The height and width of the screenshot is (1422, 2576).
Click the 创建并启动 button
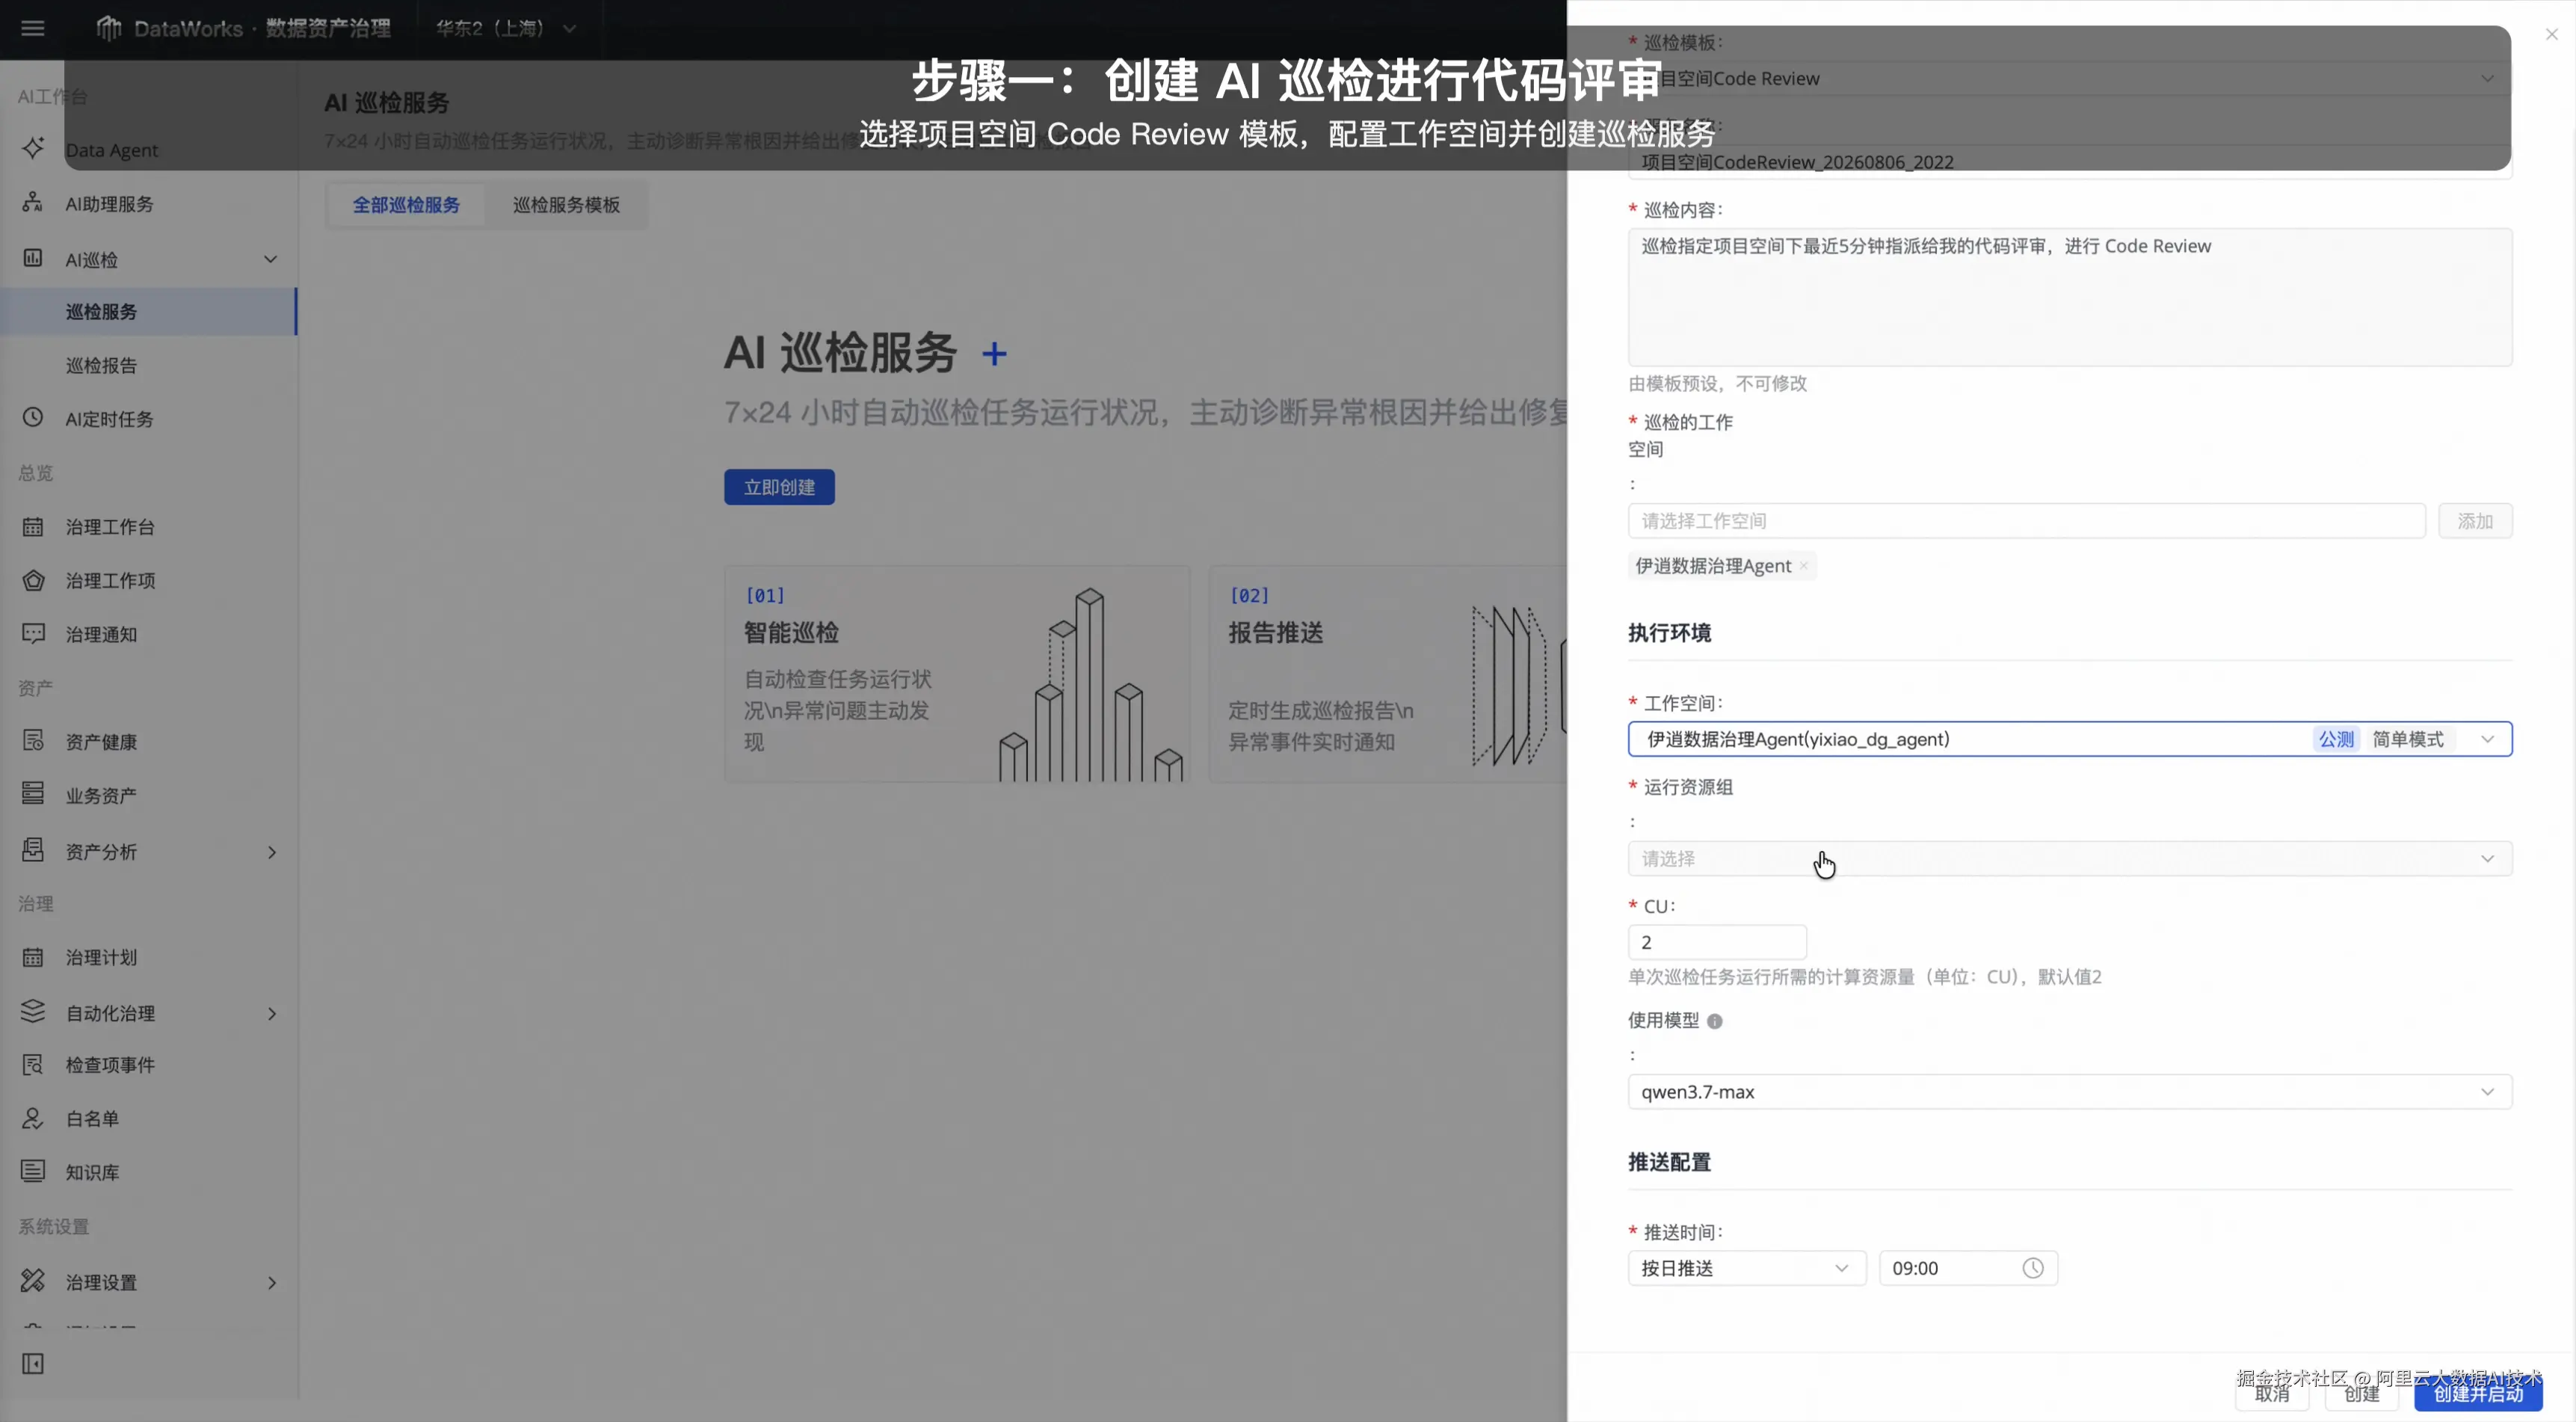(x=2478, y=1393)
